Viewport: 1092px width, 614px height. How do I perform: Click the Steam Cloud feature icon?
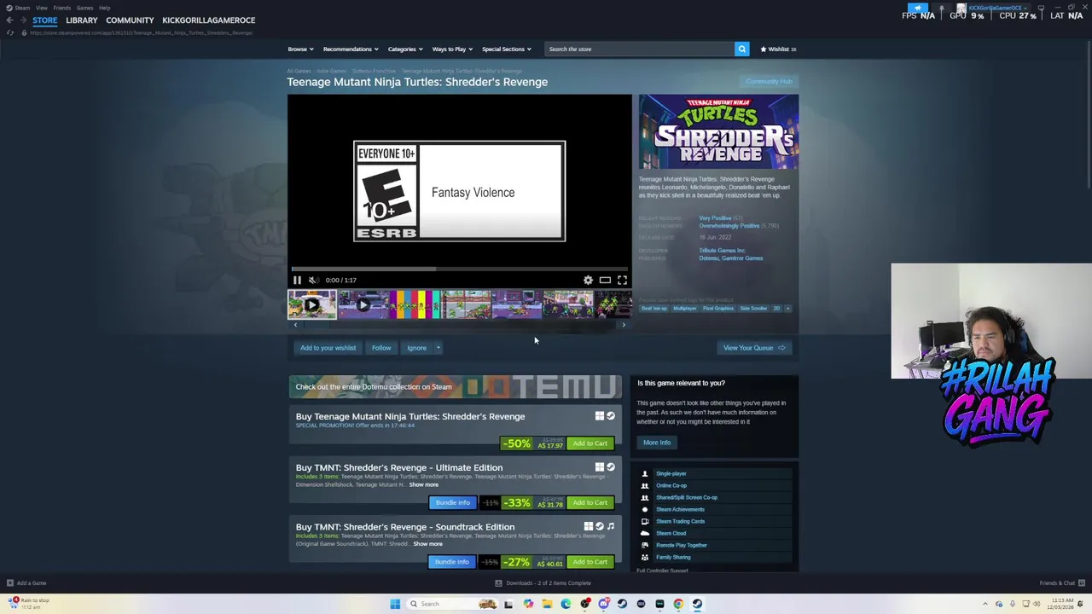pos(645,534)
